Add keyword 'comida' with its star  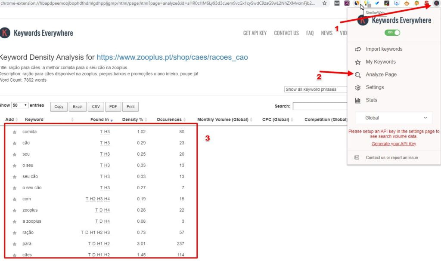[15, 132]
